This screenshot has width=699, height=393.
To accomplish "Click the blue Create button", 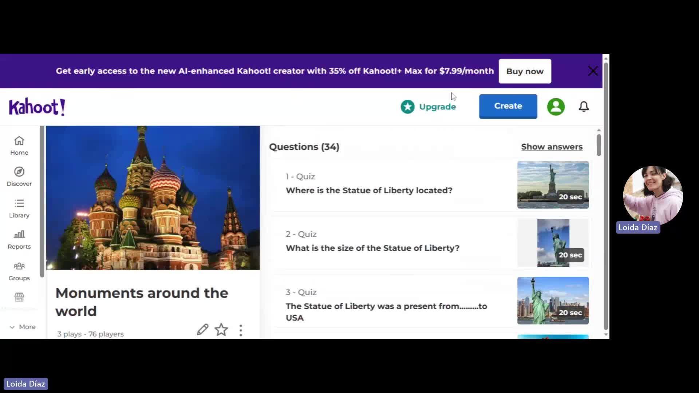I will click(x=508, y=106).
